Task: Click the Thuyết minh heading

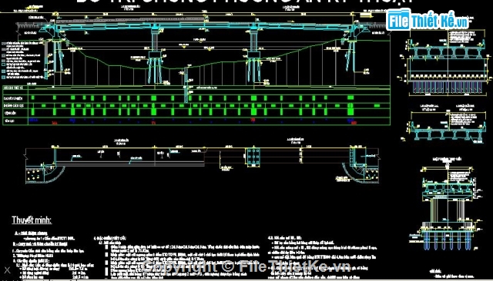Action: coord(32,220)
